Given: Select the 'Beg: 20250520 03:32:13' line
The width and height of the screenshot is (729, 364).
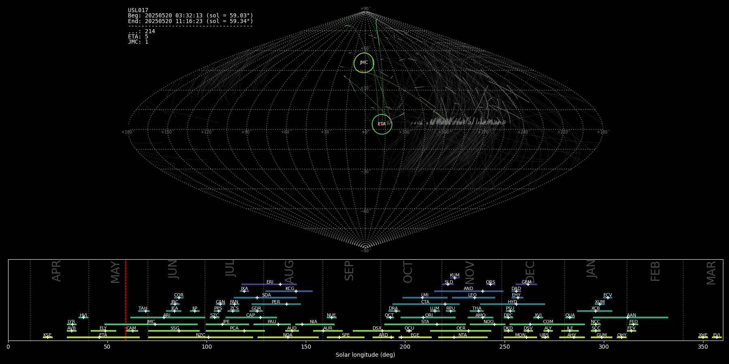Looking at the screenshot, I should 190,16.
